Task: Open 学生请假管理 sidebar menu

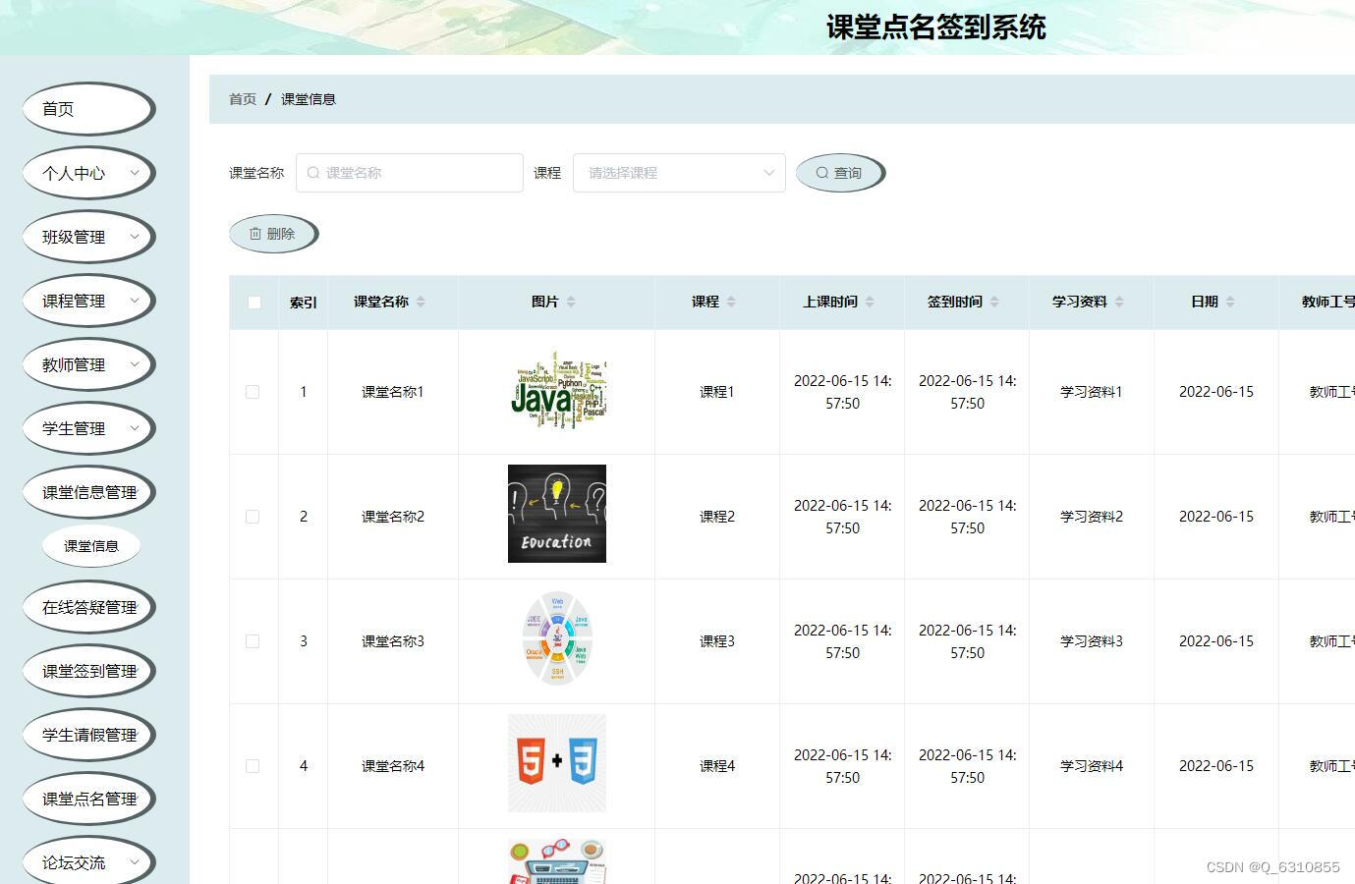Action: (x=88, y=735)
